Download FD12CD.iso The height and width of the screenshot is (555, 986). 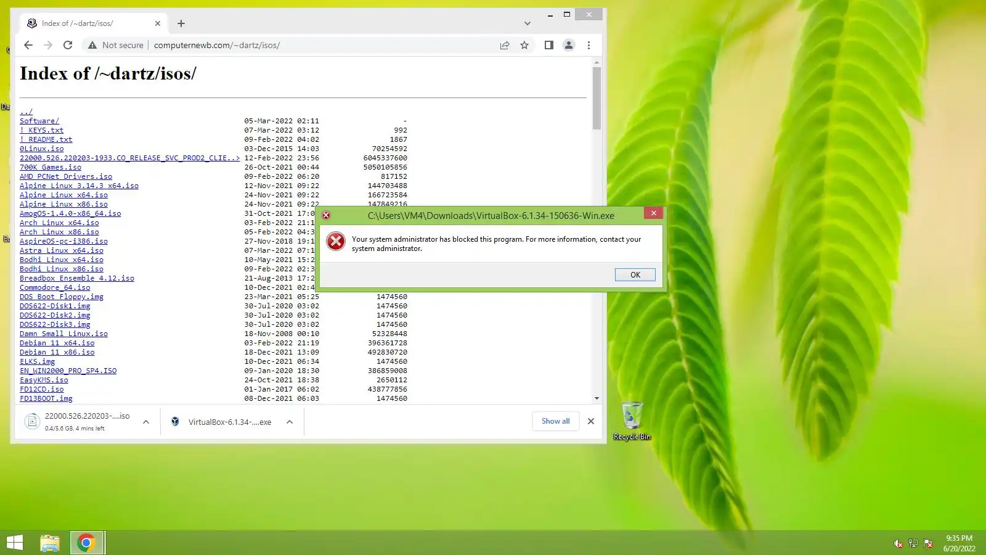(41, 389)
